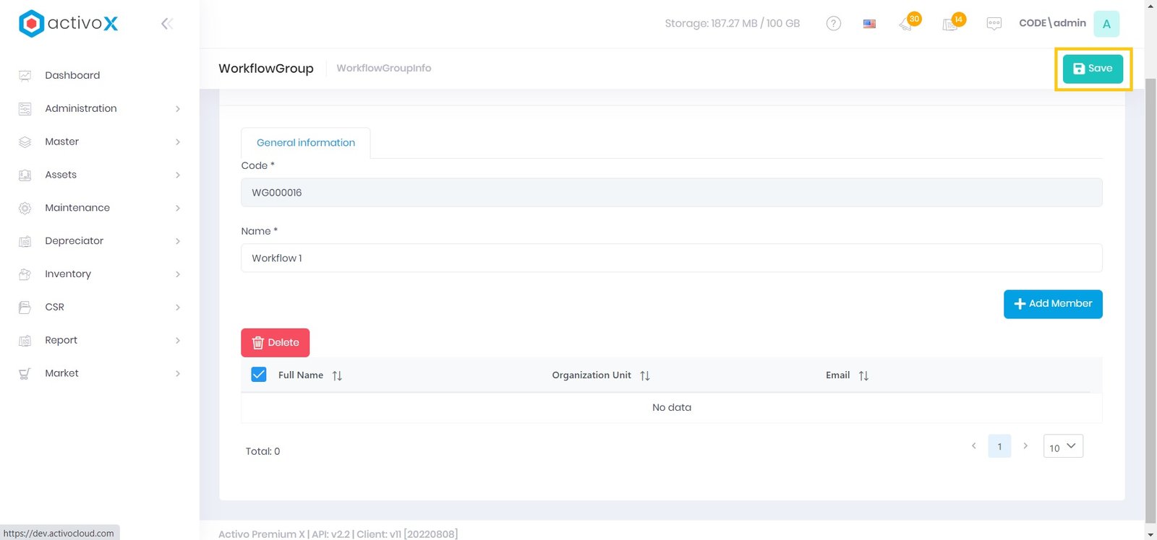Click the Email column header
The width and height of the screenshot is (1157, 540).
pos(837,375)
